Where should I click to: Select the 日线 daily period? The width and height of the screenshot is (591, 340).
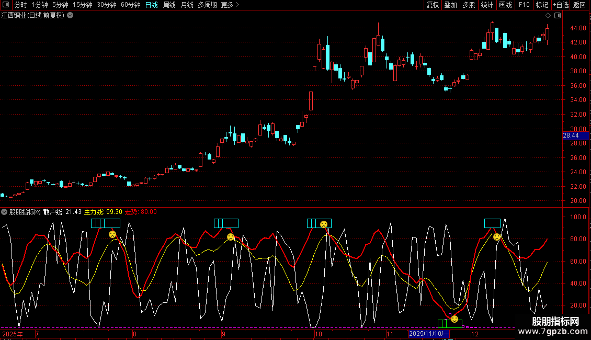pyautogui.click(x=152, y=5)
